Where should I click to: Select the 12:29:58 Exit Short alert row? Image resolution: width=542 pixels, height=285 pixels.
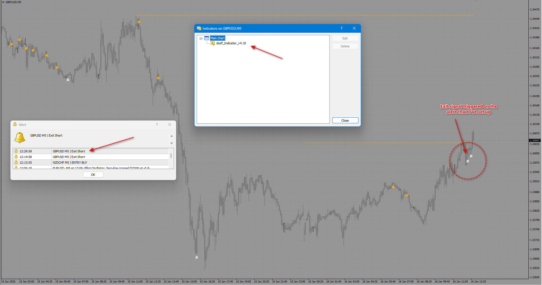pos(91,151)
